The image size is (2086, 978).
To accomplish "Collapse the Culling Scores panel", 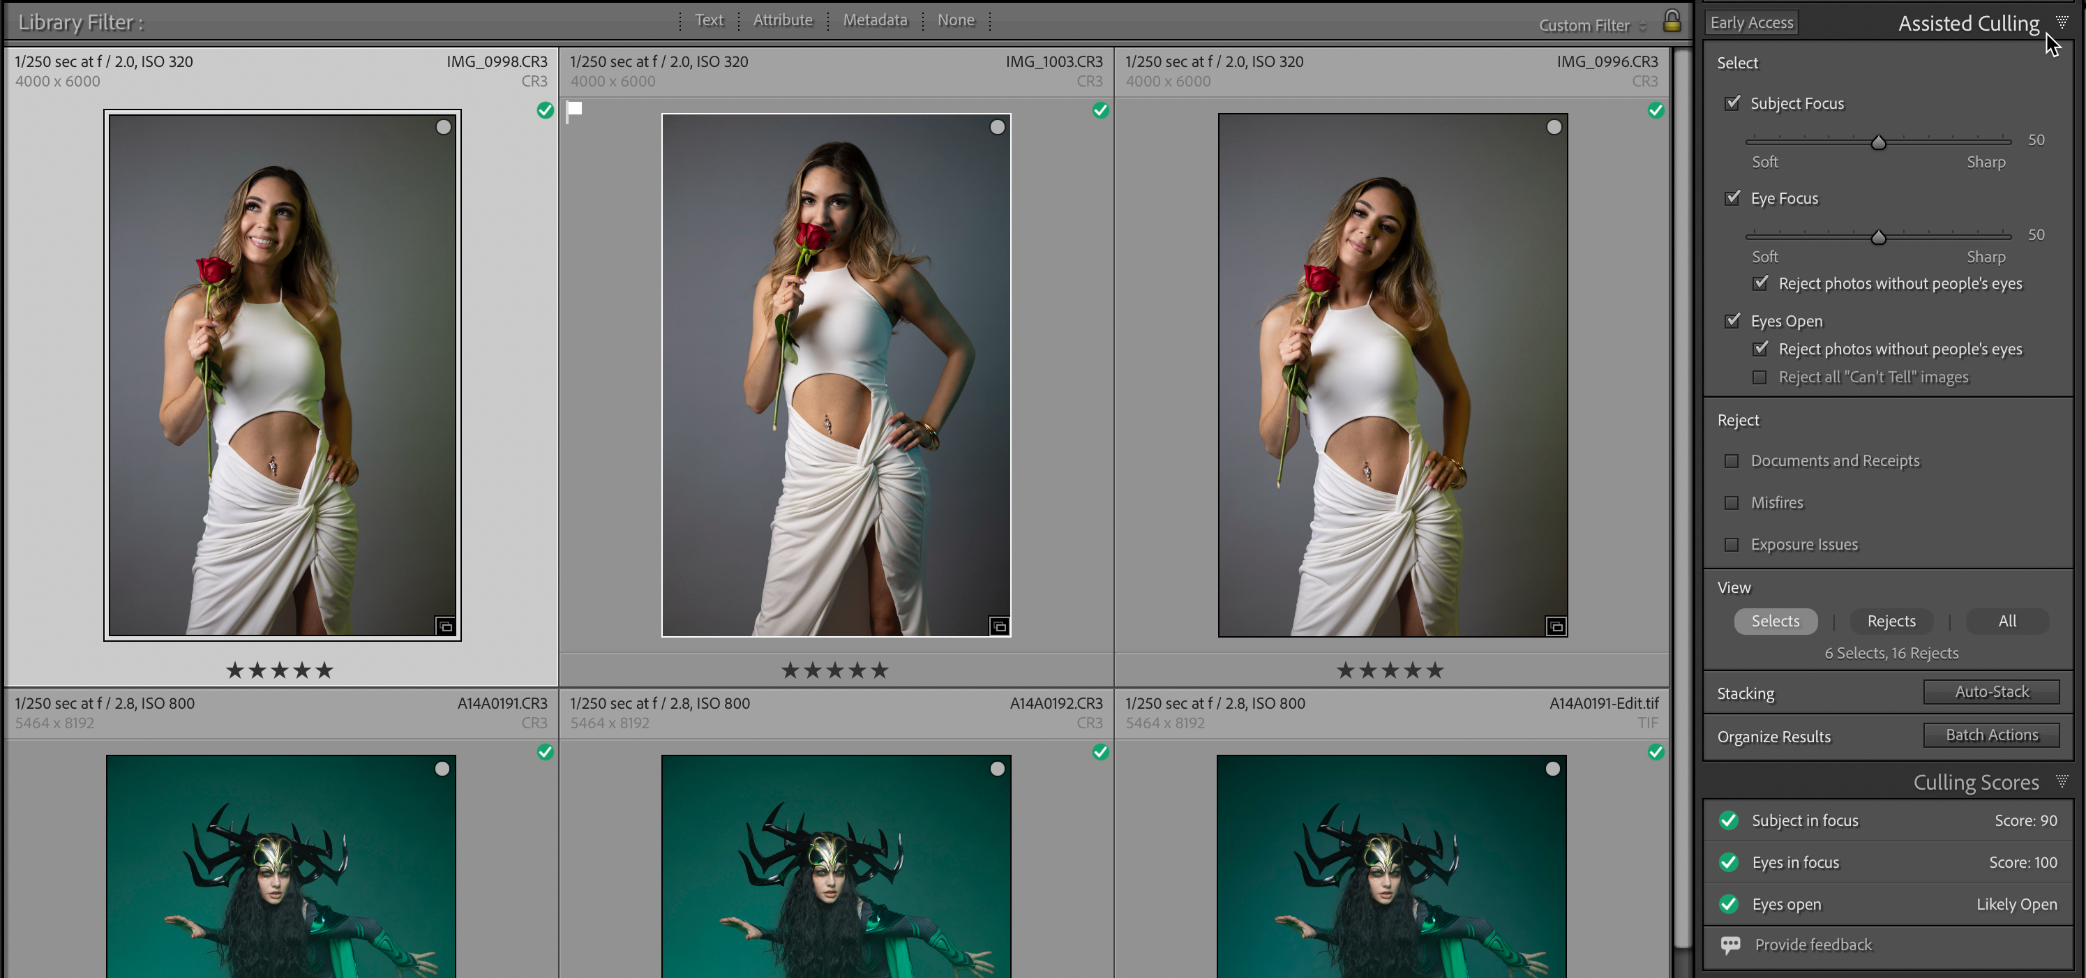I will tap(2062, 781).
